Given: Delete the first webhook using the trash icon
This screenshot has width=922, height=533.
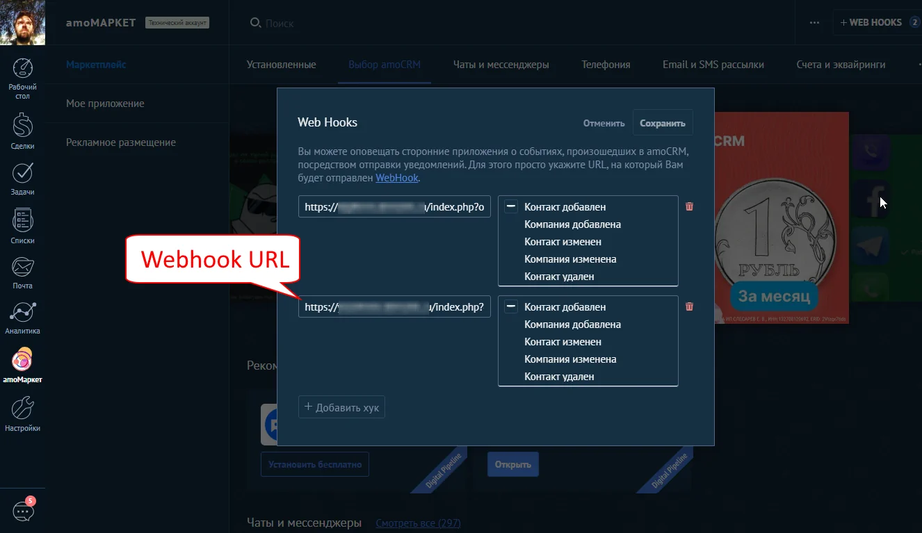Looking at the screenshot, I should click(689, 206).
